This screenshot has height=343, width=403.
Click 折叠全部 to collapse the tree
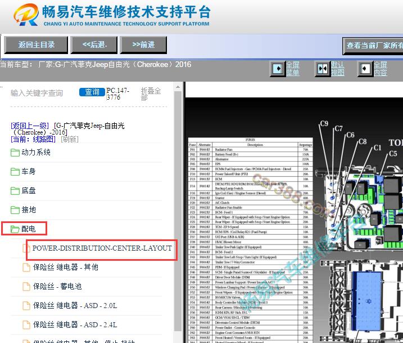[151, 94]
